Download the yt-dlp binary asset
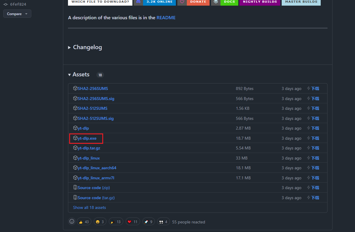Screen dimensions: 355x232 tap(83, 128)
